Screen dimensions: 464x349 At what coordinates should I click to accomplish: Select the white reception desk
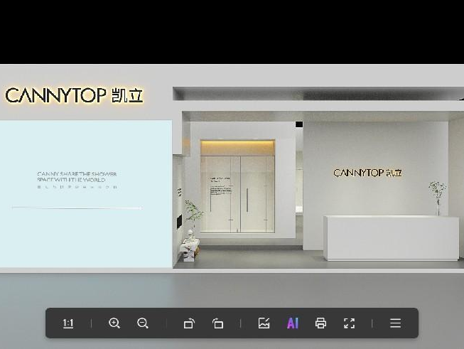(391, 238)
